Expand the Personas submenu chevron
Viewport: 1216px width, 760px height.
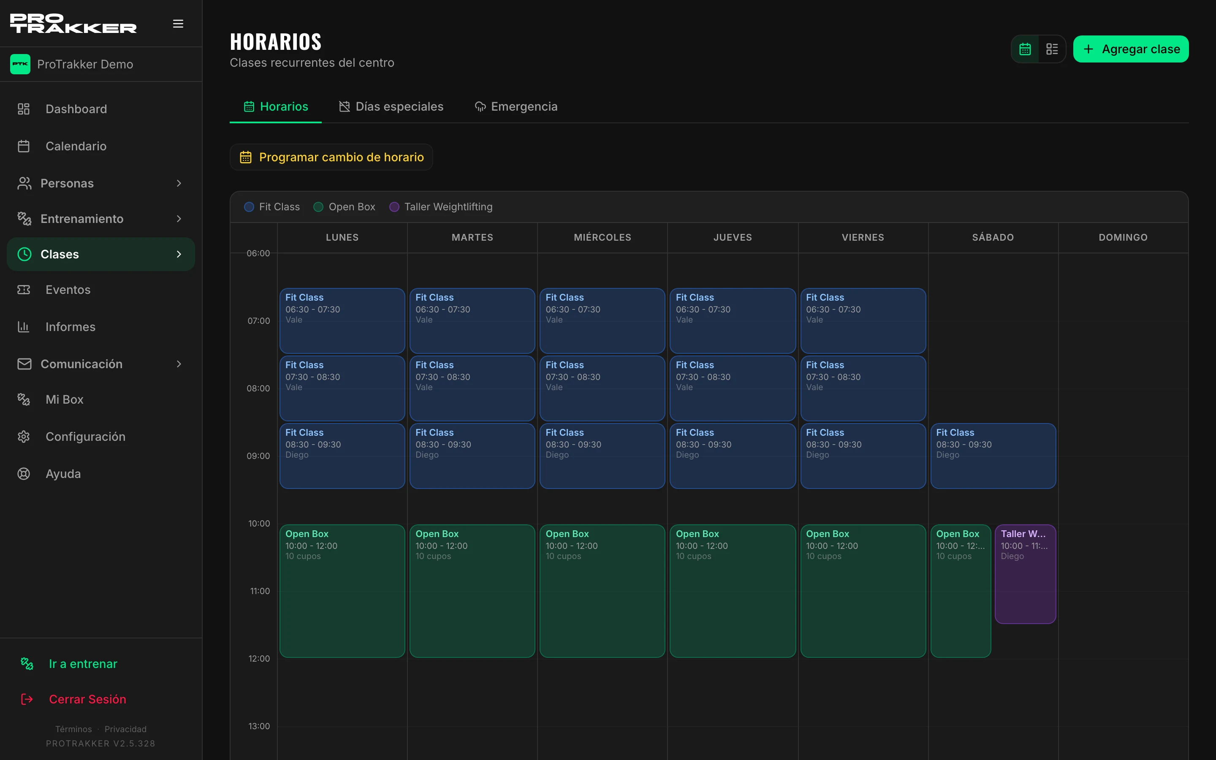pos(179,184)
